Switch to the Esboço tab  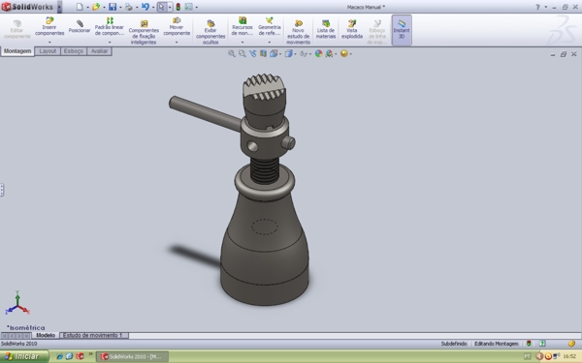(x=73, y=51)
